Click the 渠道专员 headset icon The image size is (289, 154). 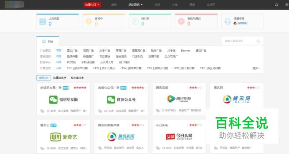pyautogui.click(x=228, y=22)
